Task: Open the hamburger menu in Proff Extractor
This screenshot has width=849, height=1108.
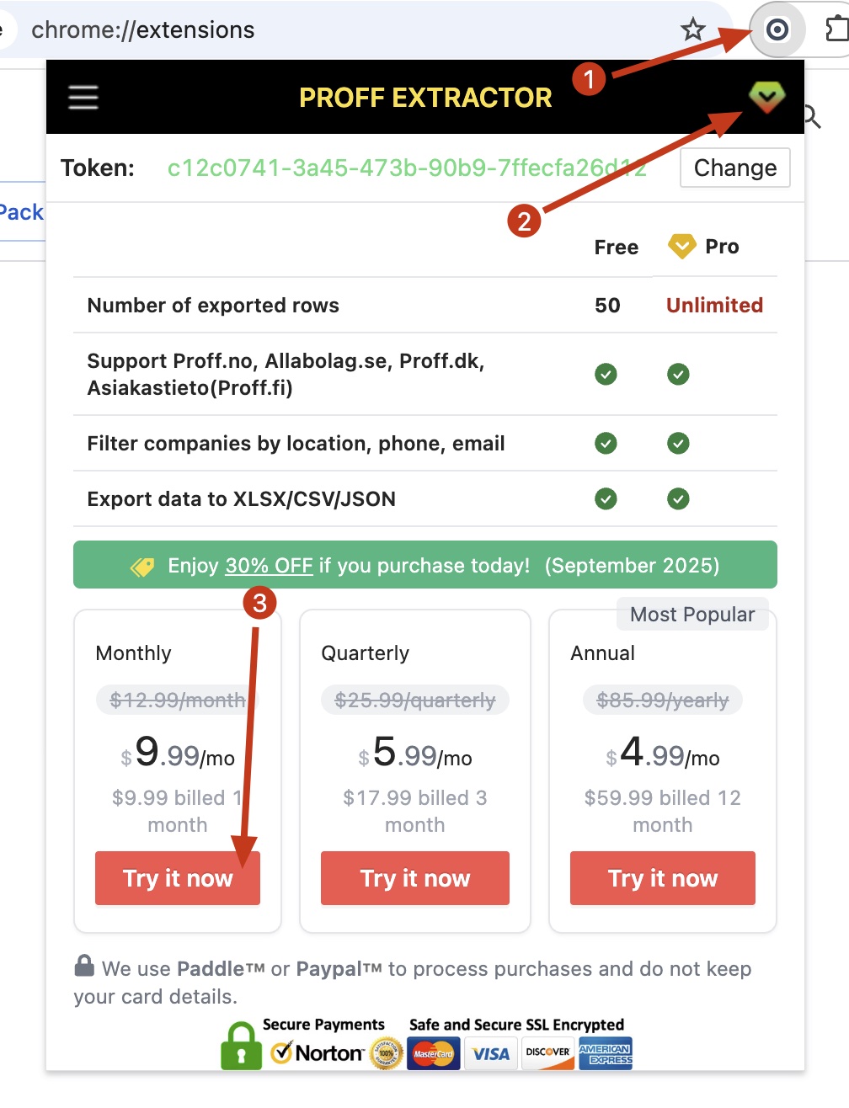Action: point(83,98)
